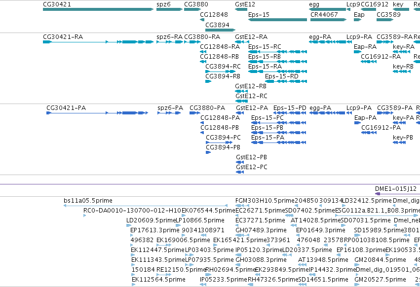Select the CG16912-PA protein label
This screenshot has width=420, height=287.
click(381, 127)
